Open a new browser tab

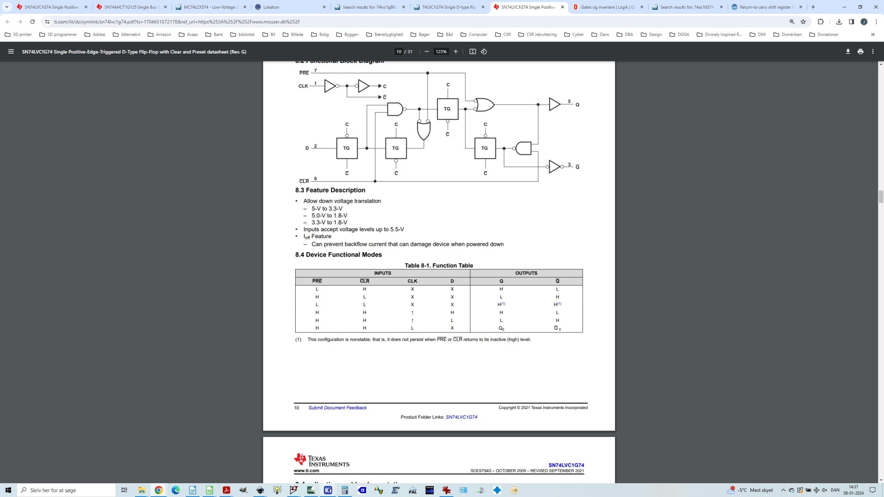[x=813, y=7]
